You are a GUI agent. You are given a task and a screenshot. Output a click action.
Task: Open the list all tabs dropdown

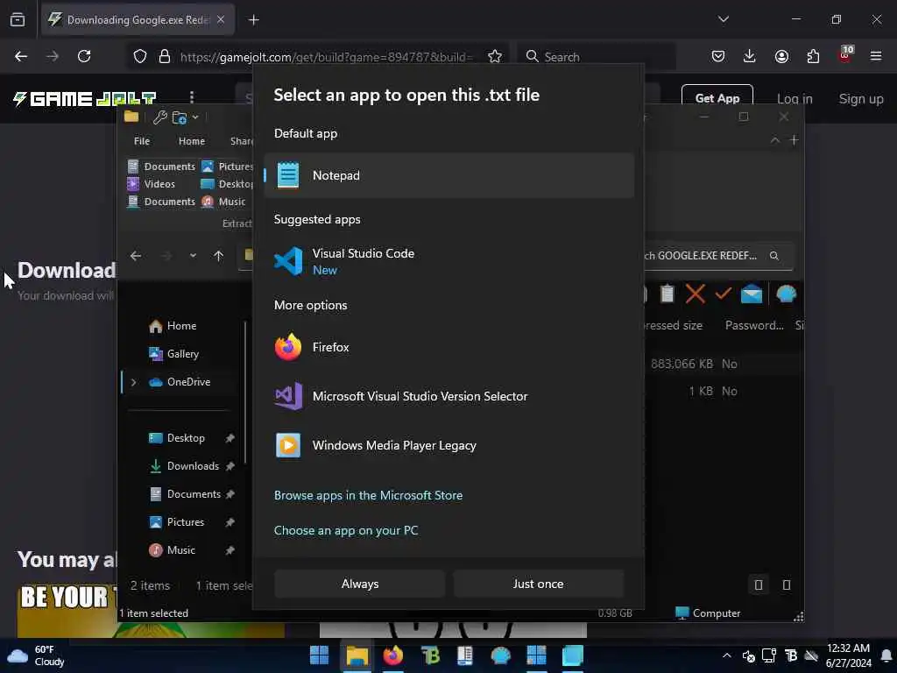724,19
